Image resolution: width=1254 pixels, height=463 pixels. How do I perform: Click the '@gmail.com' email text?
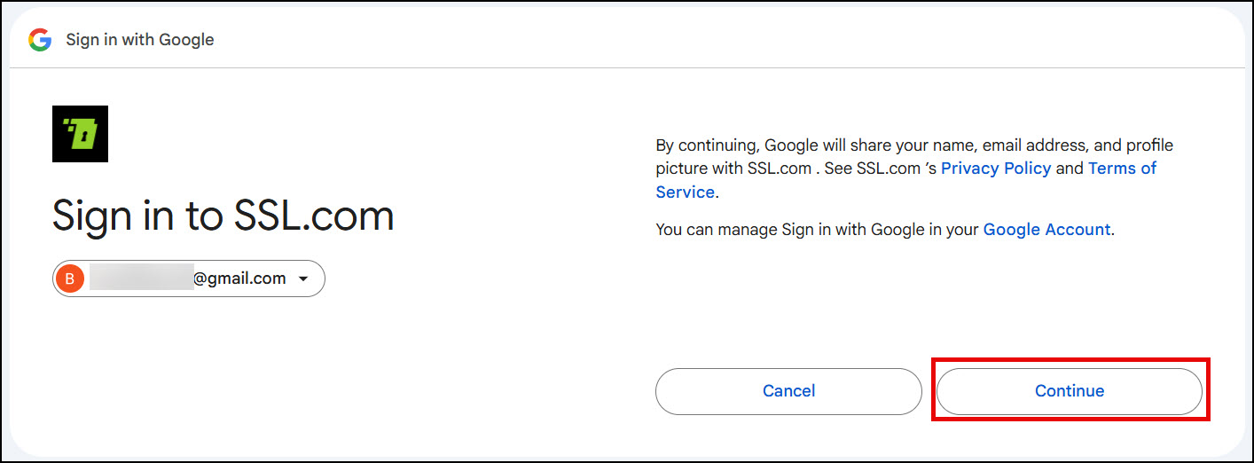pos(239,279)
